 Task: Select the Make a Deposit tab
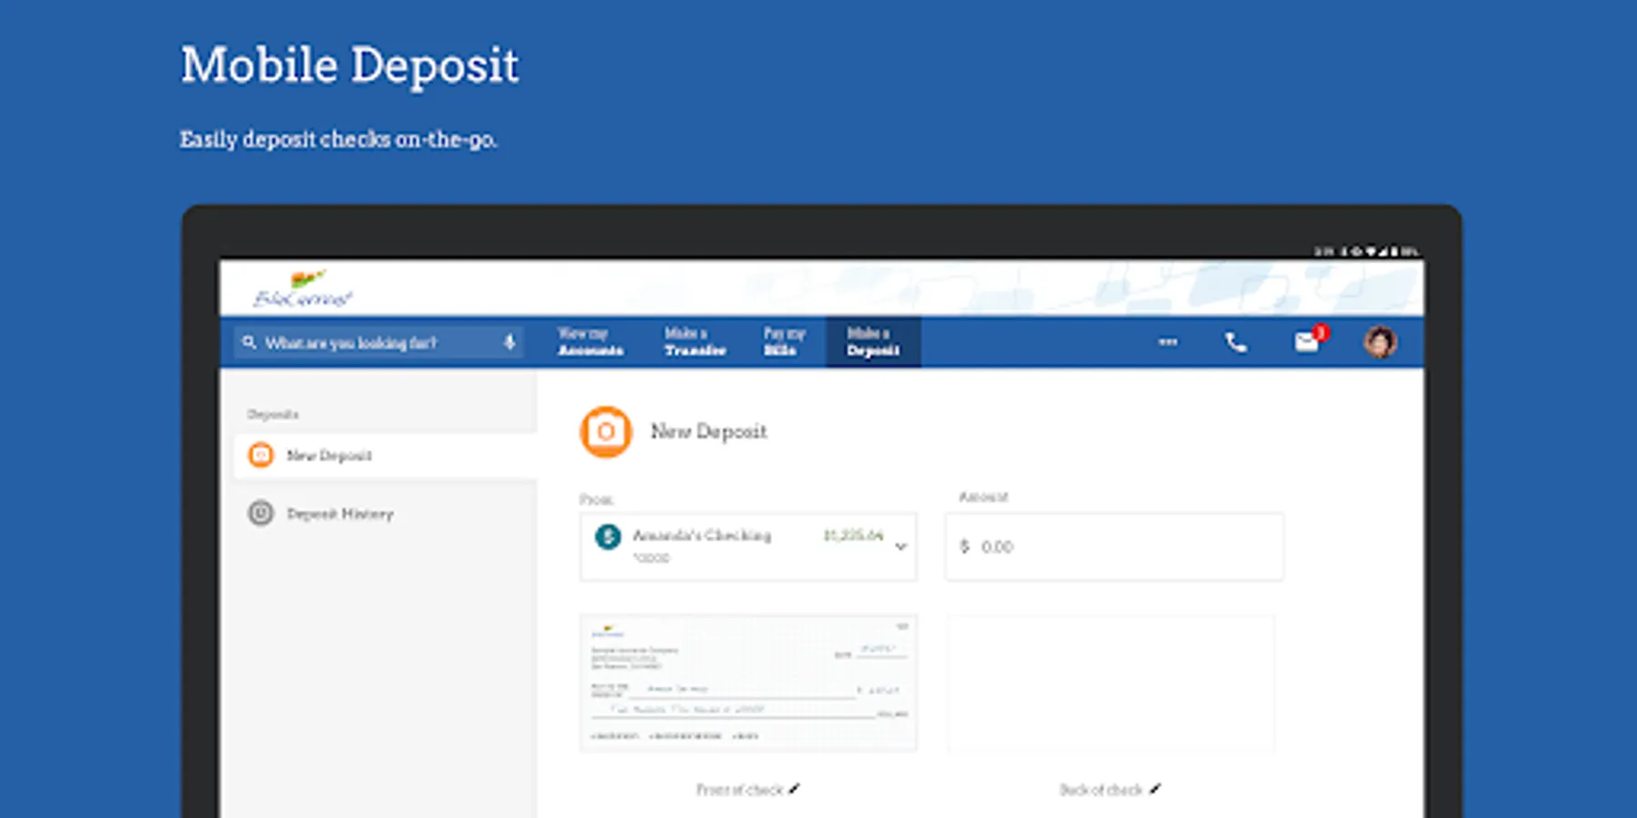tap(873, 342)
